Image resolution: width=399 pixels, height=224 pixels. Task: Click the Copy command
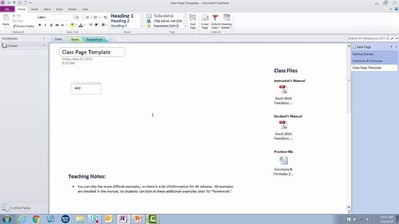(17, 21)
